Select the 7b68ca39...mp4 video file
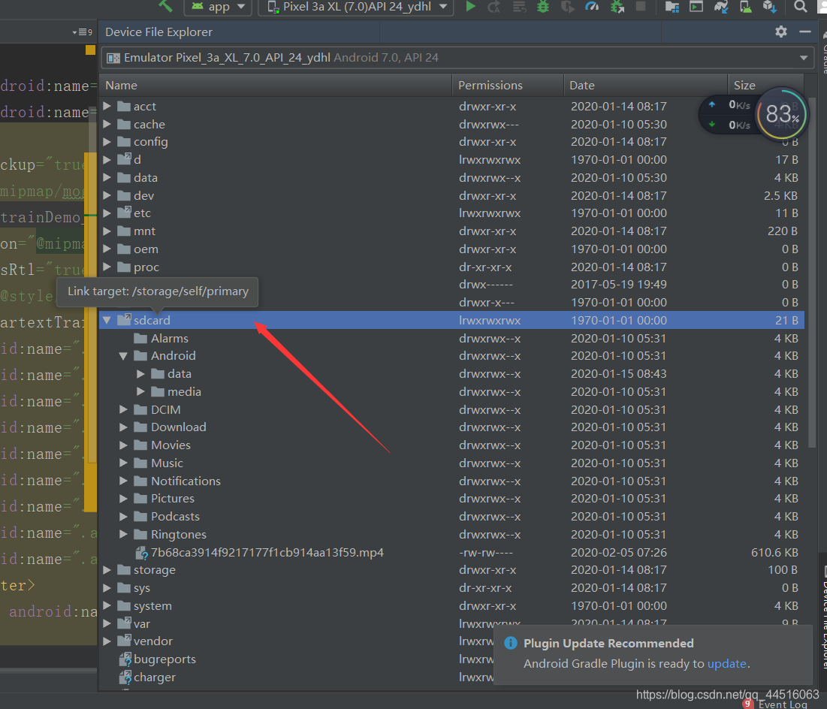Viewport: 827px width, 709px height. 267,552
